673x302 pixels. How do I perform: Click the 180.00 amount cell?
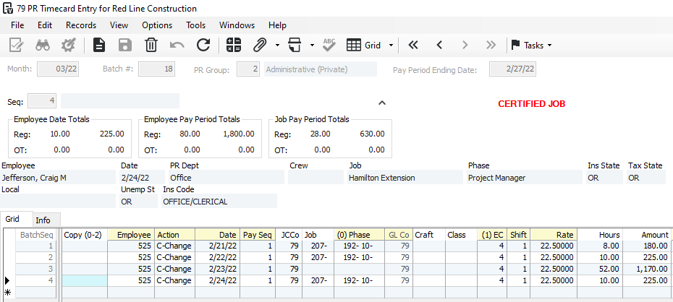(x=646, y=246)
